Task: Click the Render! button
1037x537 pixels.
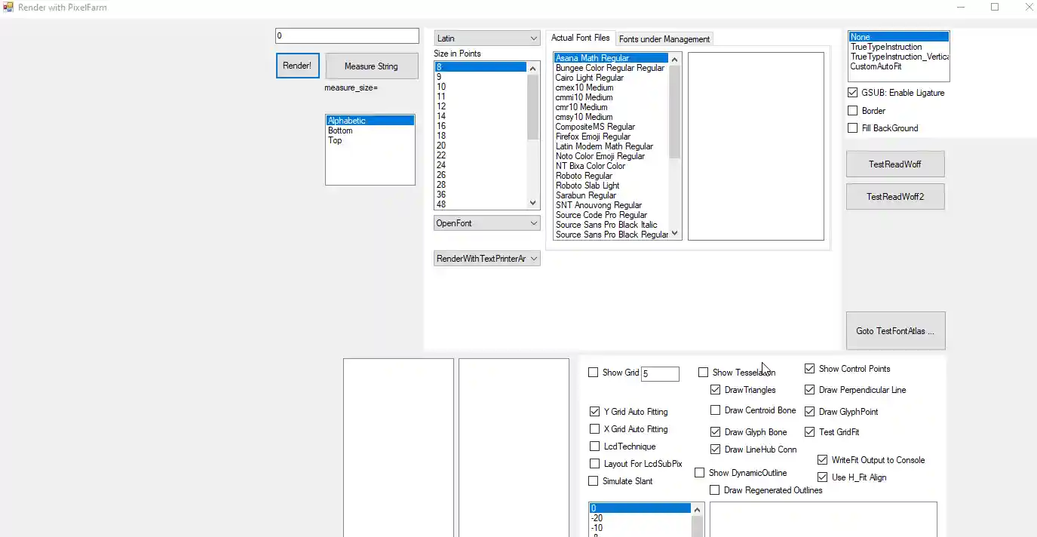Action: tap(297, 66)
